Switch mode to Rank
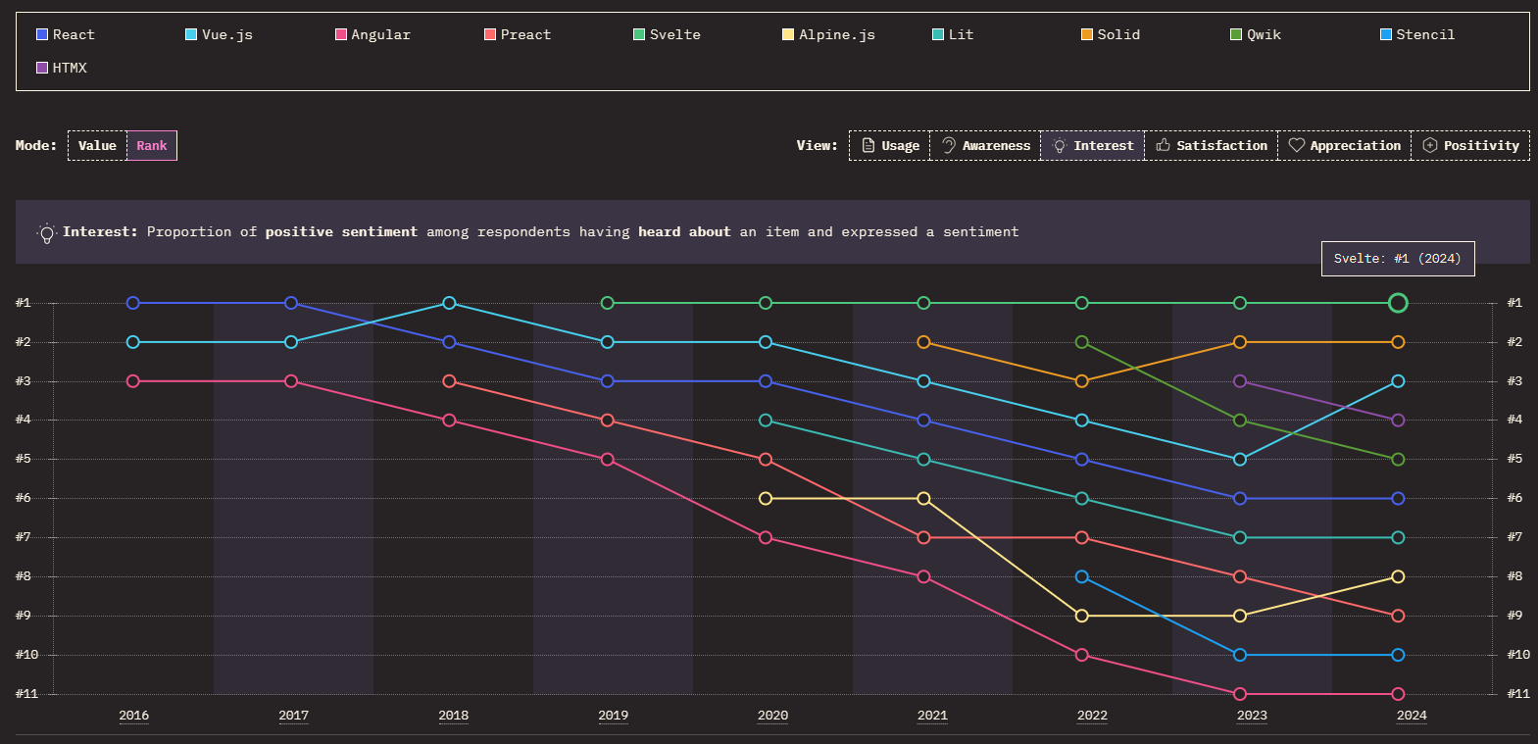The image size is (1538, 744). tap(152, 145)
